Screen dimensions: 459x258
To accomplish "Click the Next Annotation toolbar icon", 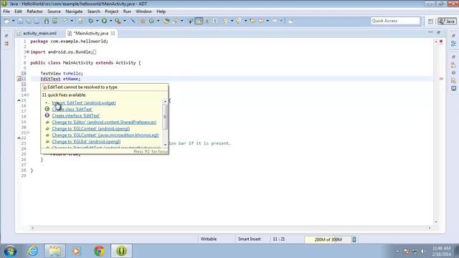I will [x=224, y=21].
